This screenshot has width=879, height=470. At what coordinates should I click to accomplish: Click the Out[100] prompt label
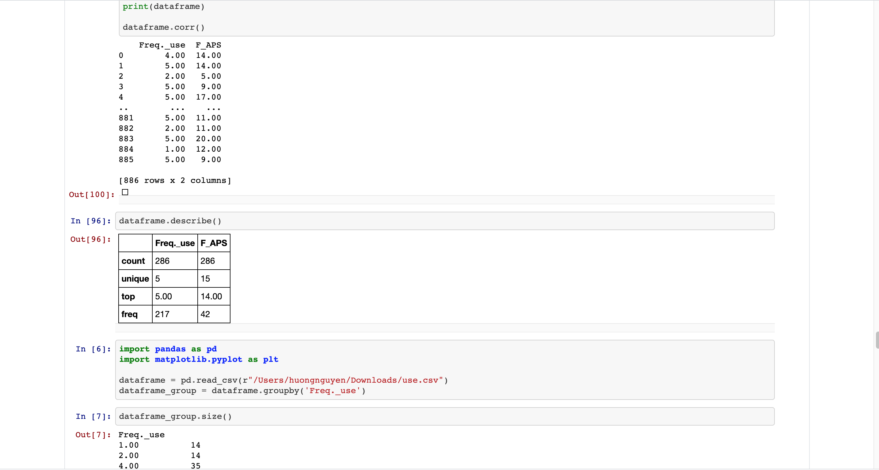pos(92,195)
